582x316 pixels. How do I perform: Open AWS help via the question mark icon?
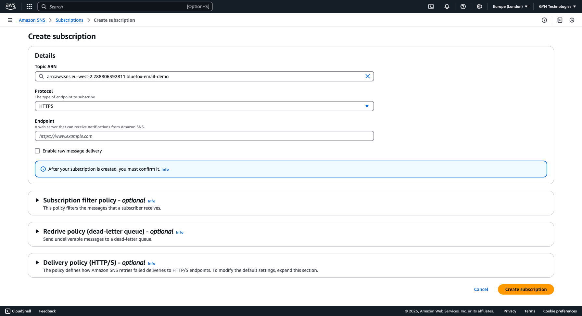click(x=463, y=6)
